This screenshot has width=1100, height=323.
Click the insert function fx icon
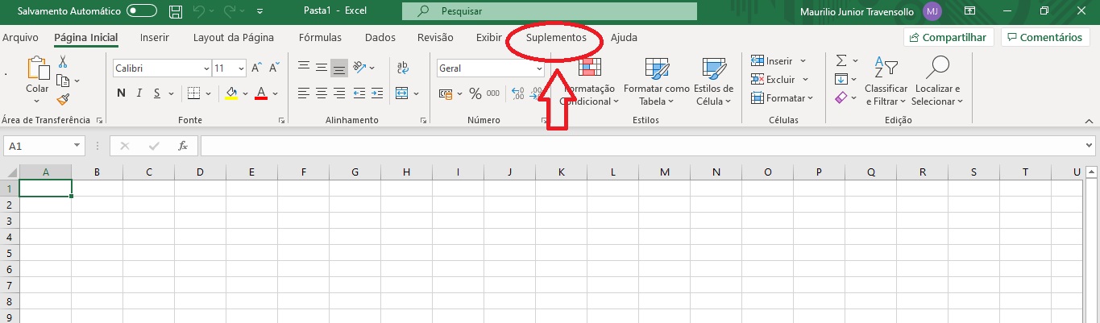pos(183,146)
